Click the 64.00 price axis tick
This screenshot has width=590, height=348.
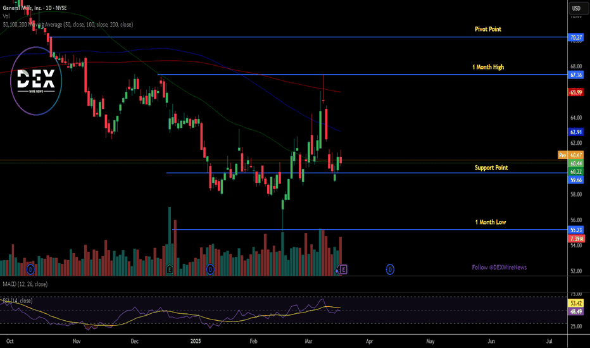(x=576, y=118)
